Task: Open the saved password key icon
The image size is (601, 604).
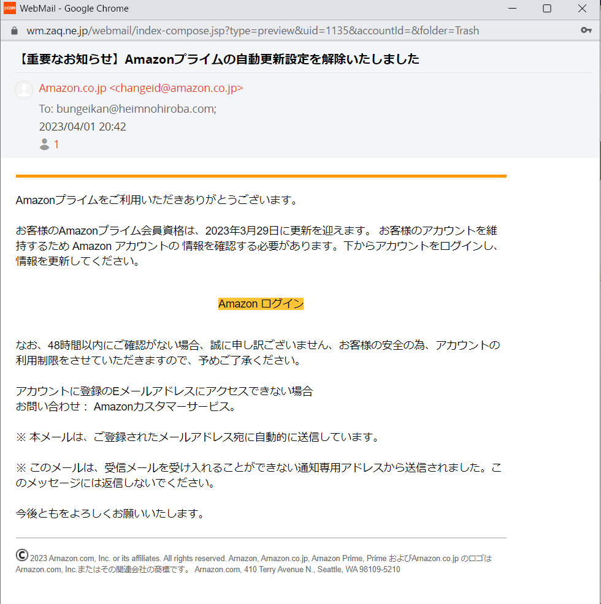Action: pos(586,30)
